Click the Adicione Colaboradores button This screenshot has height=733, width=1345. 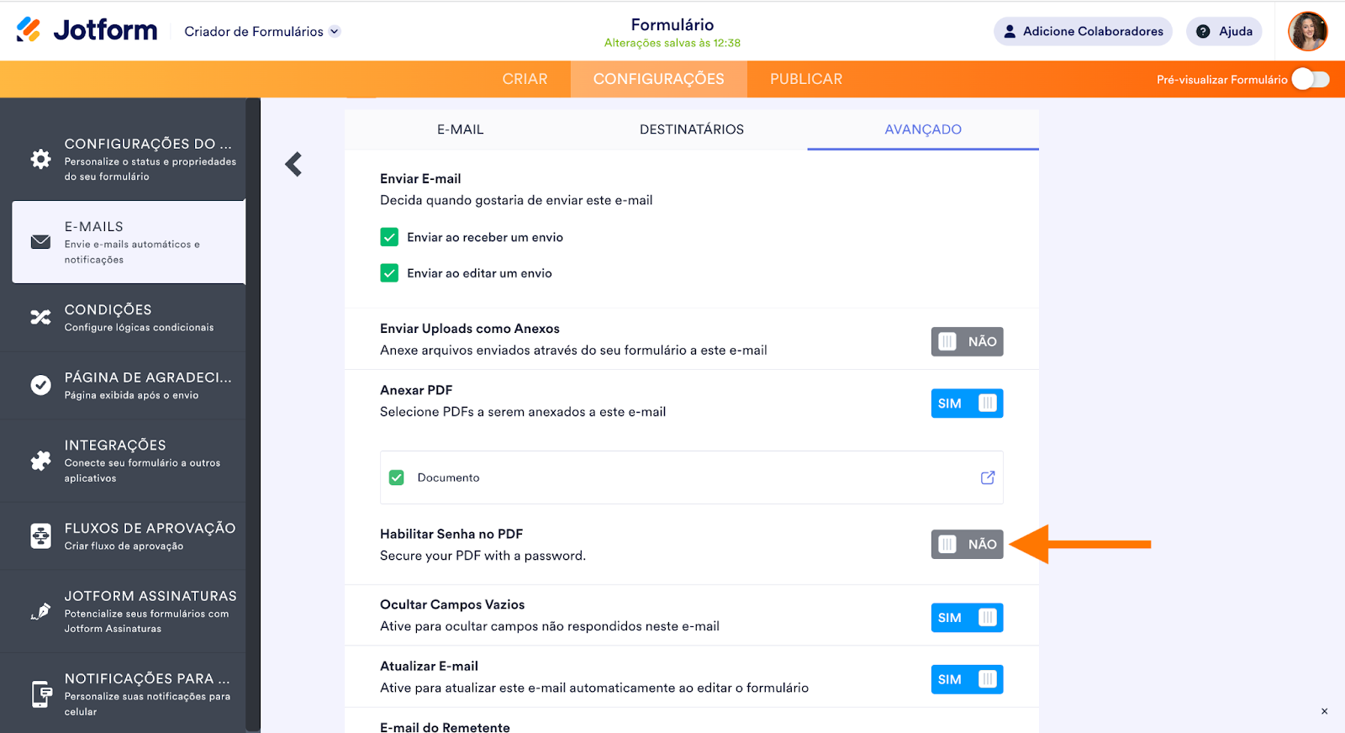pos(1083,31)
